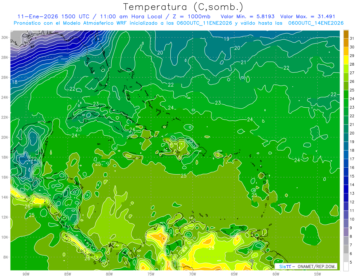Pick the dark blue legend band between 12 and 13
The height and width of the screenshot is (278, 360).
click(x=346, y=197)
